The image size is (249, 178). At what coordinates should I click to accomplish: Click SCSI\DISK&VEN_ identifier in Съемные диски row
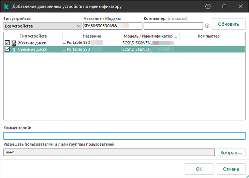coord(137,50)
